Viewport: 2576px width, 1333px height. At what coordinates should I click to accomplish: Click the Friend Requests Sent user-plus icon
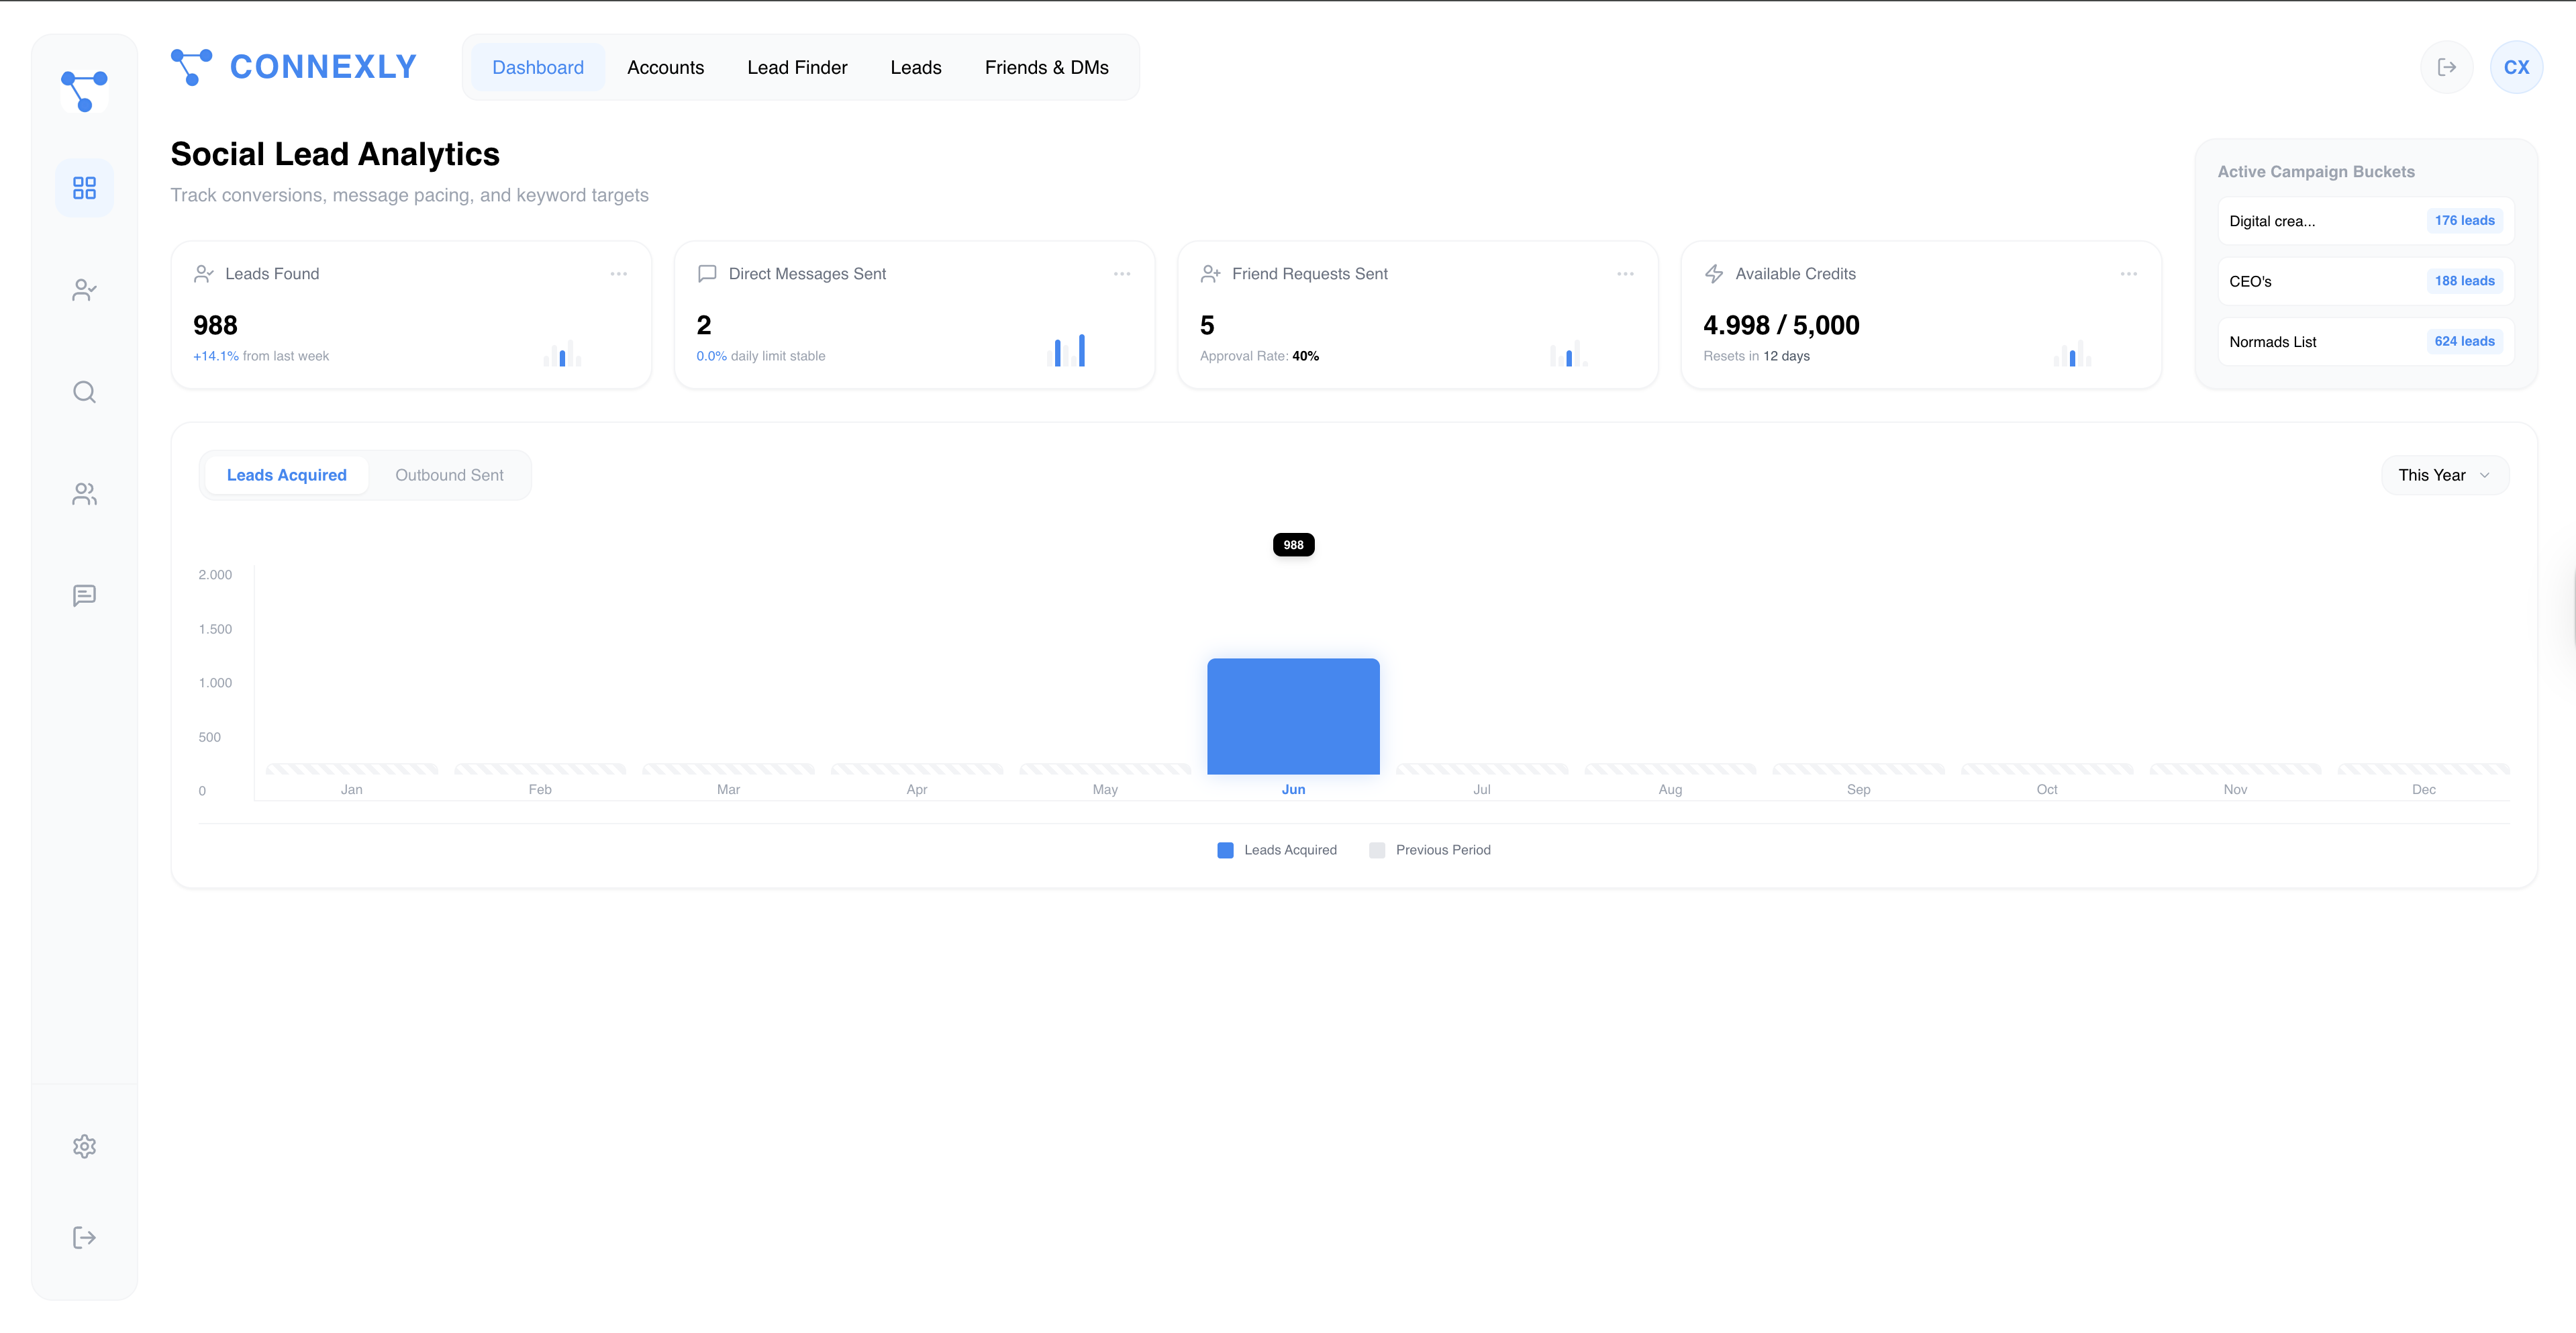(x=1210, y=274)
